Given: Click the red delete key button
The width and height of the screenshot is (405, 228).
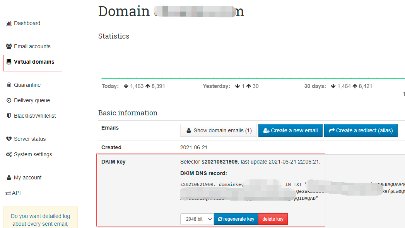Looking at the screenshot, I should (273, 219).
